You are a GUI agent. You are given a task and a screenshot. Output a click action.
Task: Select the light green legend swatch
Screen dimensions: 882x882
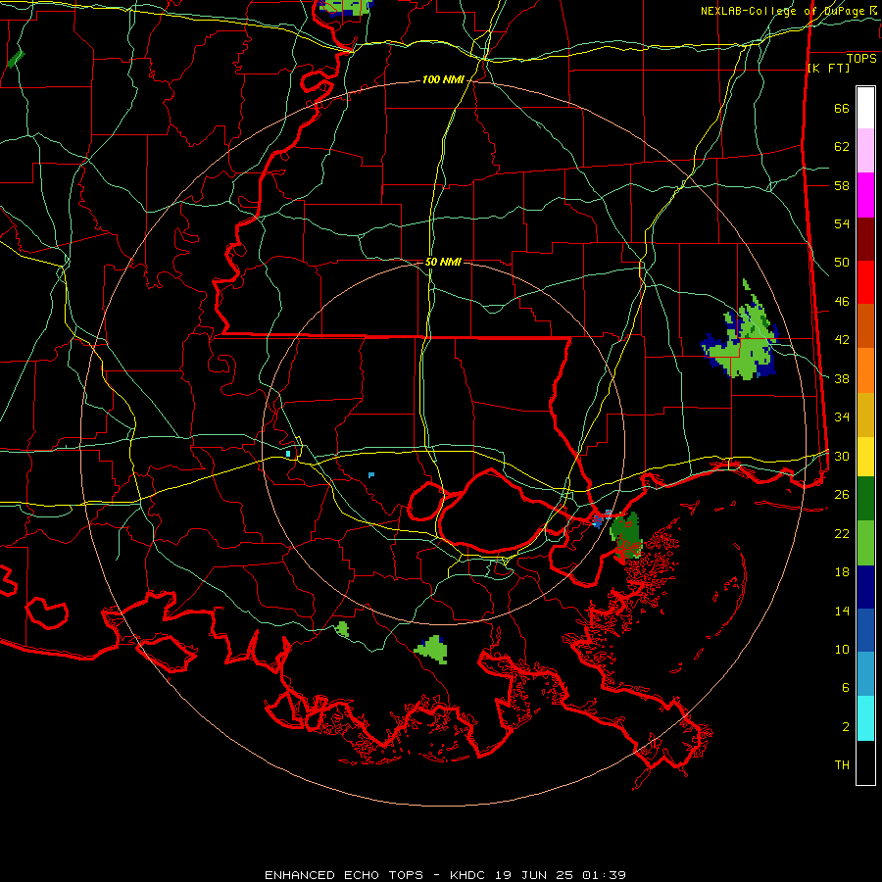coord(865,543)
